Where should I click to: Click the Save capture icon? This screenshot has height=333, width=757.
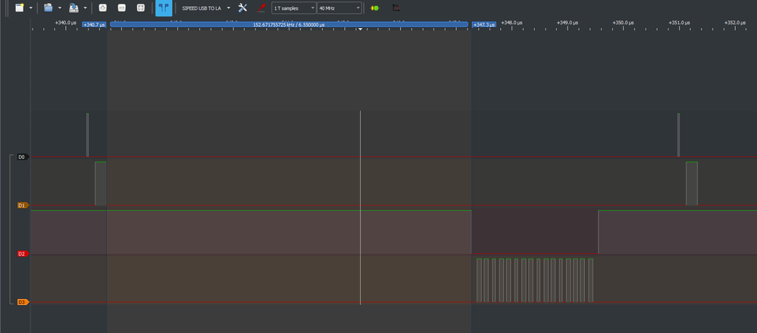pyautogui.click(x=74, y=8)
